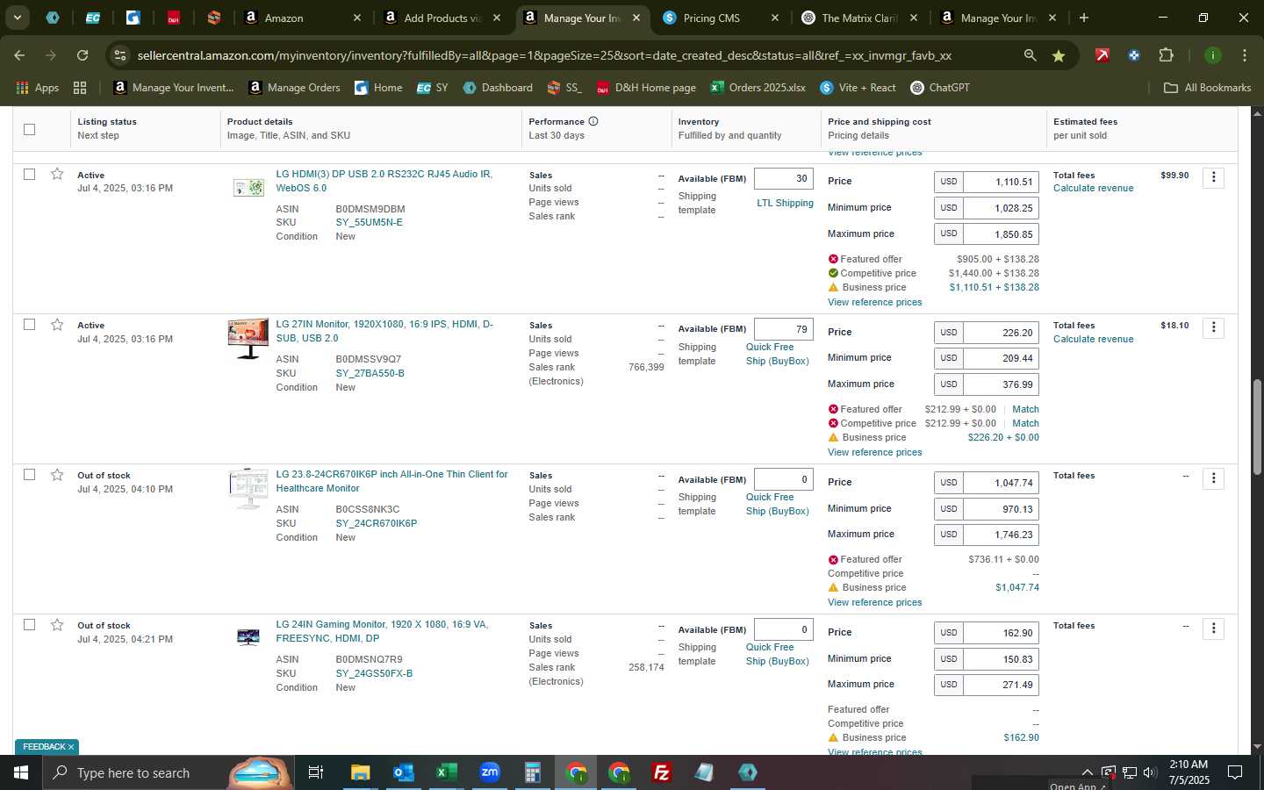This screenshot has width=1264, height=790.
Task: Open the new tab plus button
Action: tap(1083, 18)
